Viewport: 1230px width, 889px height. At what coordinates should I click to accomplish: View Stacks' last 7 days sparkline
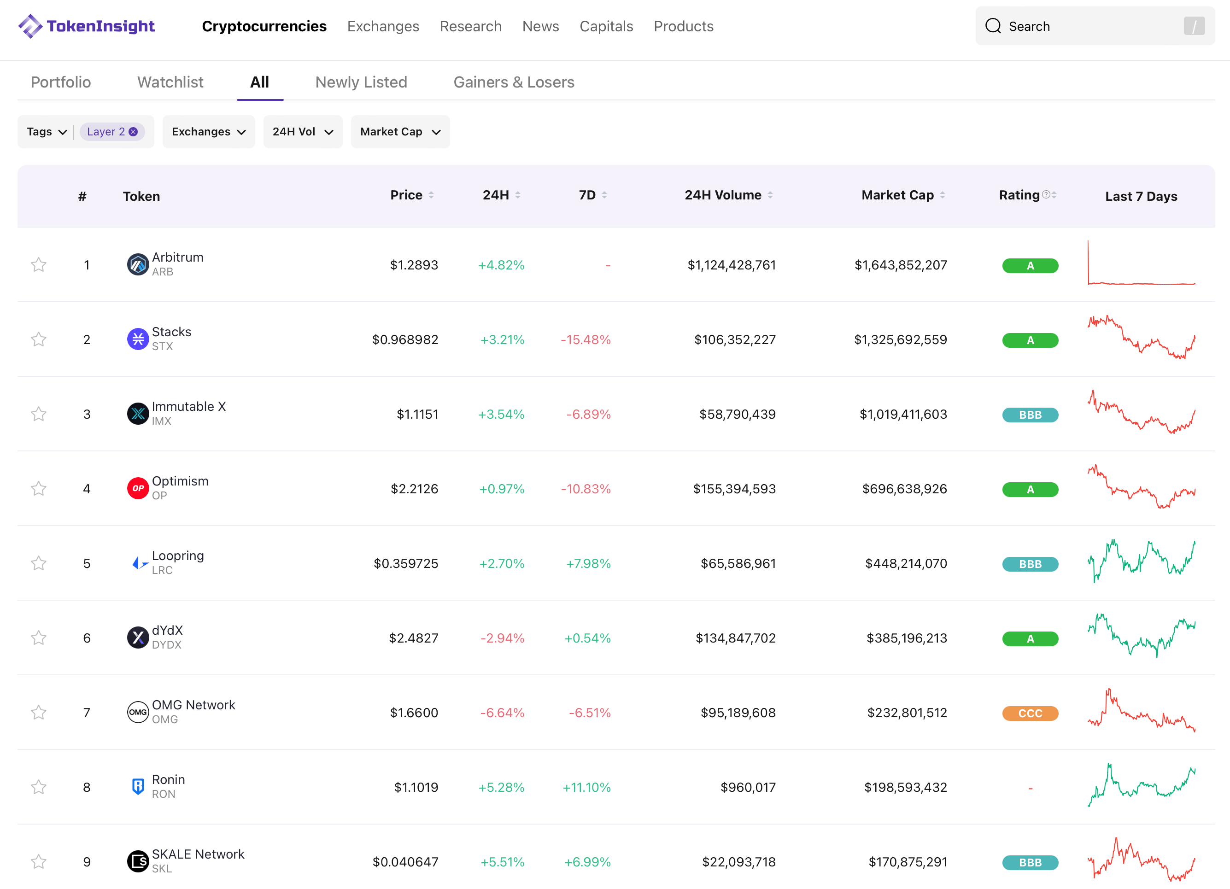pos(1141,337)
